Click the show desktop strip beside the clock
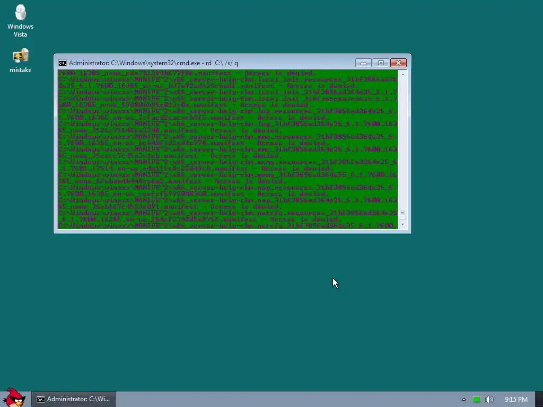 [539, 400]
